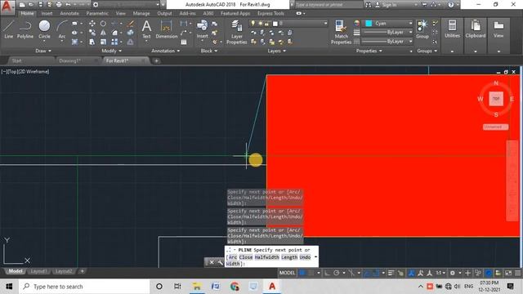This screenshot has width=523, height=294.
Task: Click the command line customize wrench icon
Action: (x=220, y=263)
